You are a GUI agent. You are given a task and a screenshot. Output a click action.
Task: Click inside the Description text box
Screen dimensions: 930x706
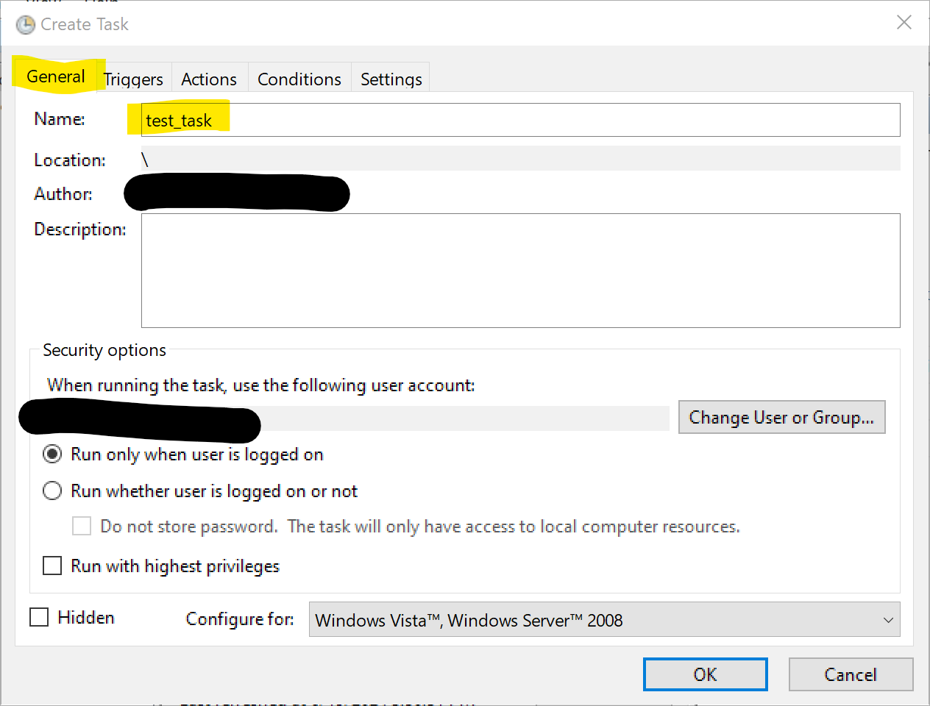click(x=521, y=271)
